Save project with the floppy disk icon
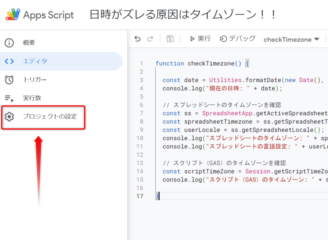328x240 pixels. 170,39
